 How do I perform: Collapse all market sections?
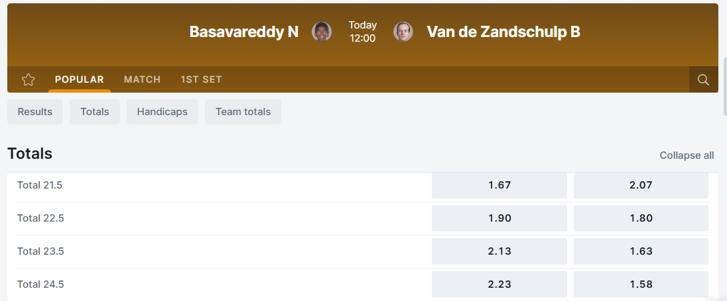(x=687, y=155)
